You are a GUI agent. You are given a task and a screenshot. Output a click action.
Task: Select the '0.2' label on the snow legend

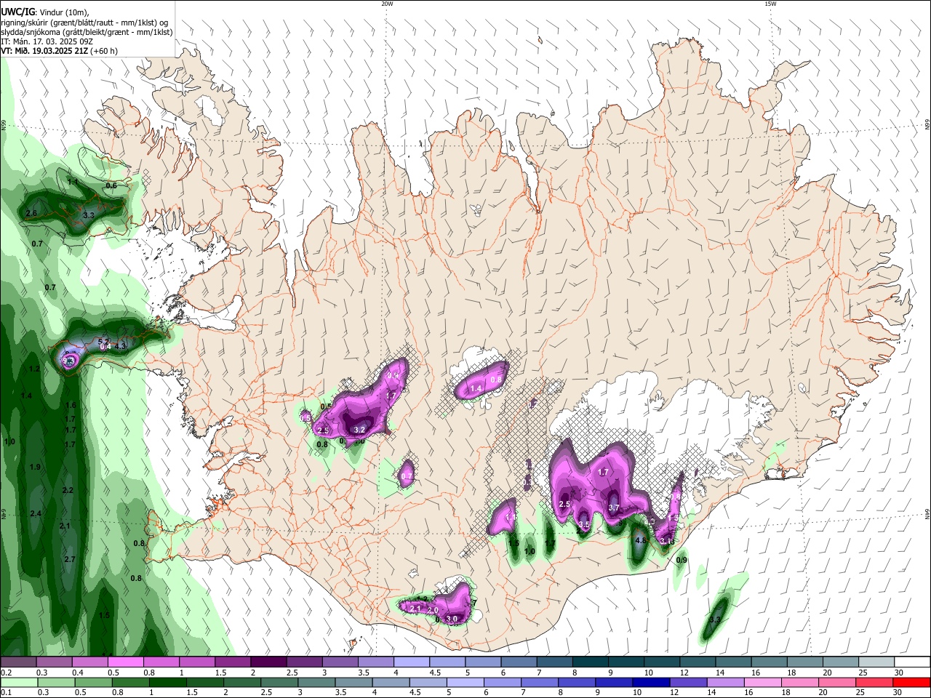point(5,673)
